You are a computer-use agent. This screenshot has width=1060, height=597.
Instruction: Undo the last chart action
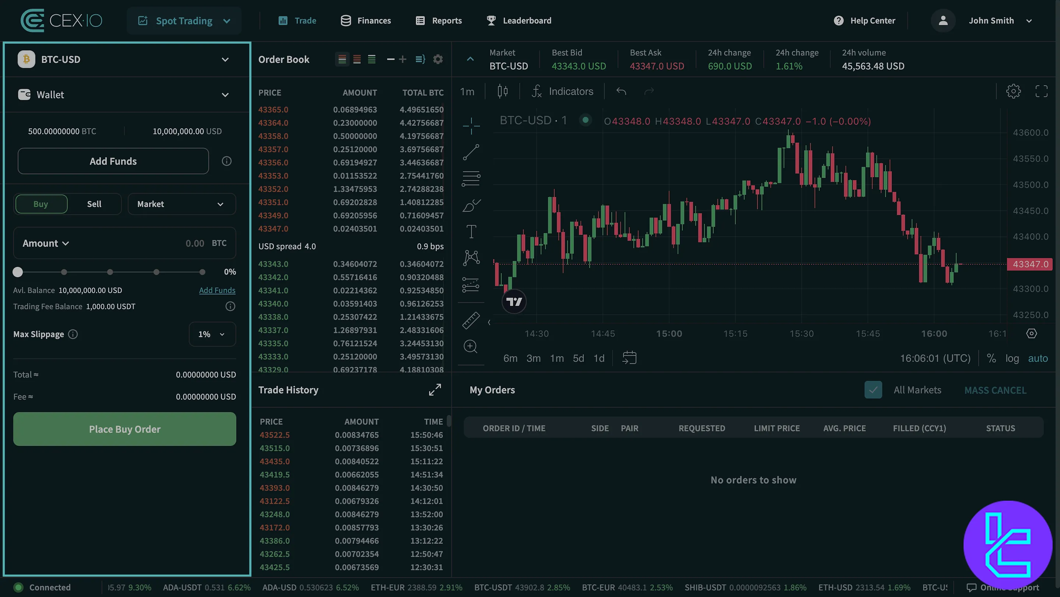[x=621, y=91]
